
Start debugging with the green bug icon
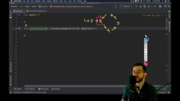[x=141, y=6]
